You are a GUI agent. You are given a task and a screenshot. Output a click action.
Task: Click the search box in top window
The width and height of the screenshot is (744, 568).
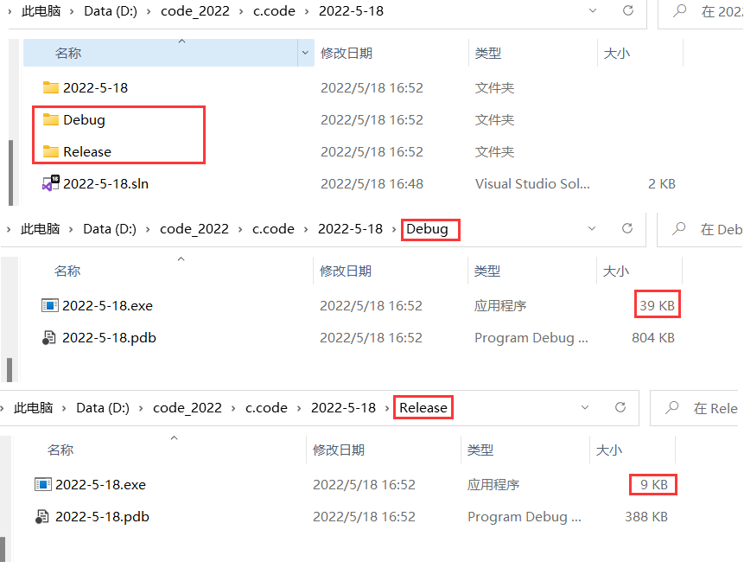(700, 11)
